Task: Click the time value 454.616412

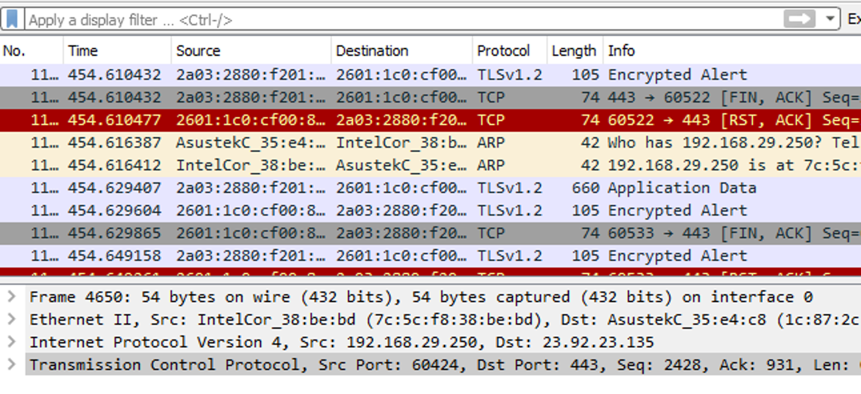Action: click(x=115, y=165)
